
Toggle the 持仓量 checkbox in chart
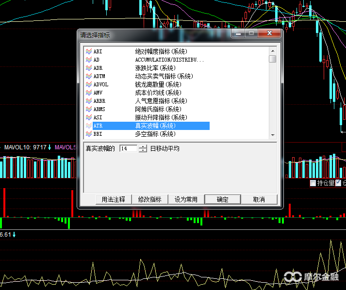tap(313, 183)
